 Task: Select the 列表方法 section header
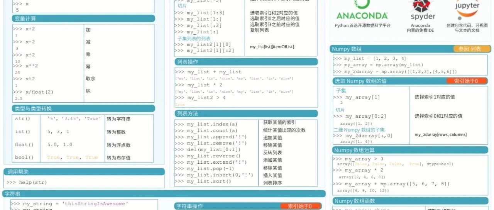tap(246, 113)
